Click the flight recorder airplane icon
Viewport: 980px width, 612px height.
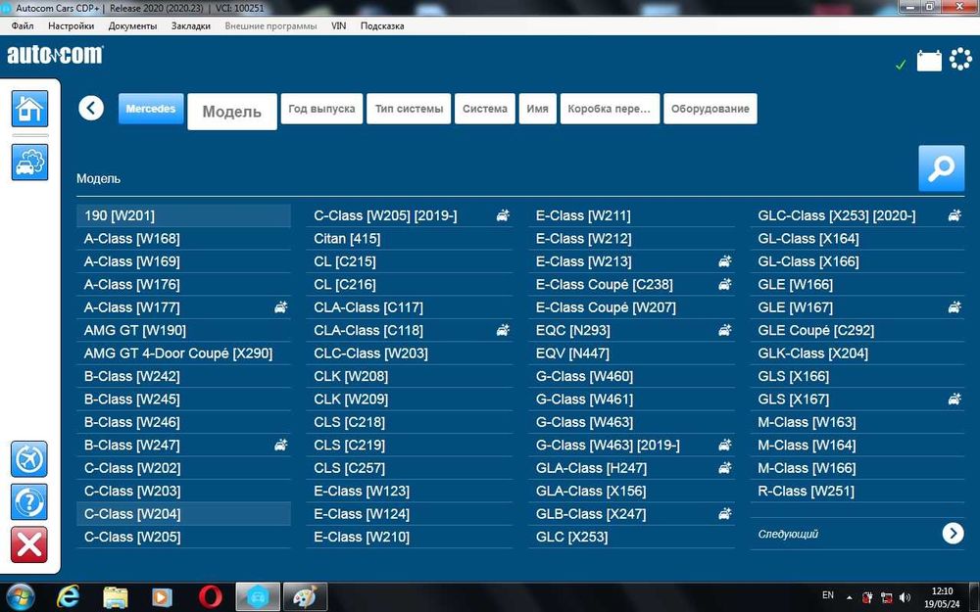(28, 459)
